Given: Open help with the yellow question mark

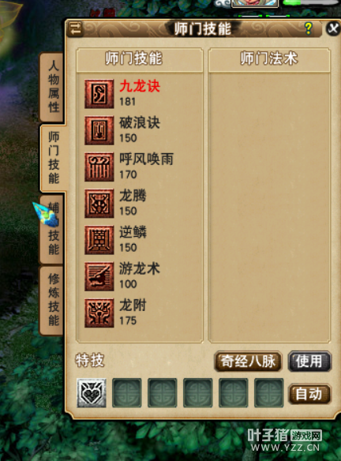Looking at the screenshot, I should pyautogui.click(x=308, y=28).
